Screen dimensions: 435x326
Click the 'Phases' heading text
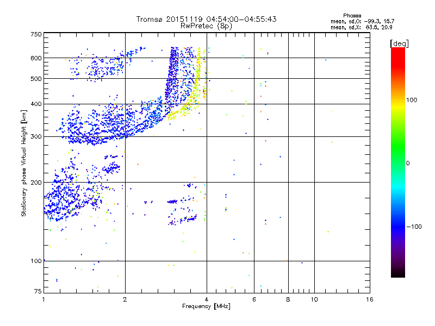352,16
